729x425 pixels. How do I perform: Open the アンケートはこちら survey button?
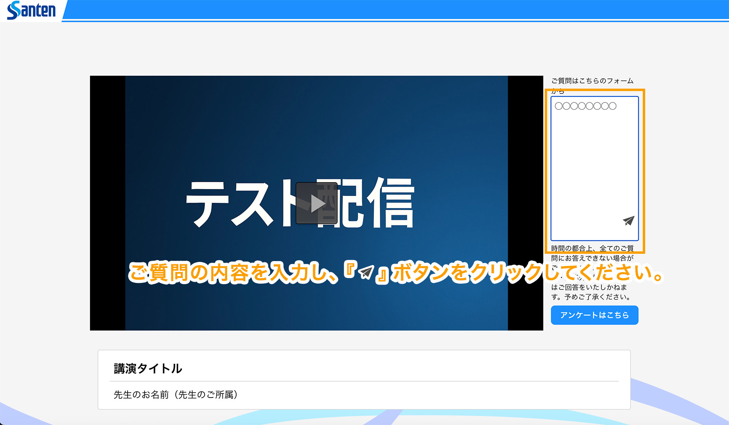click(x=594, y=315)
